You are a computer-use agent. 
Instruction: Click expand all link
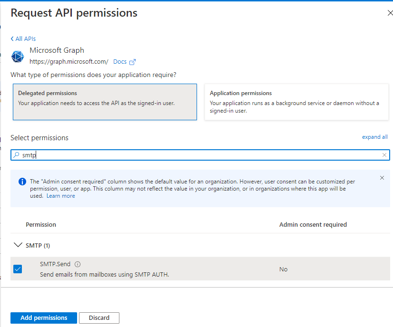tap(375, 137)
